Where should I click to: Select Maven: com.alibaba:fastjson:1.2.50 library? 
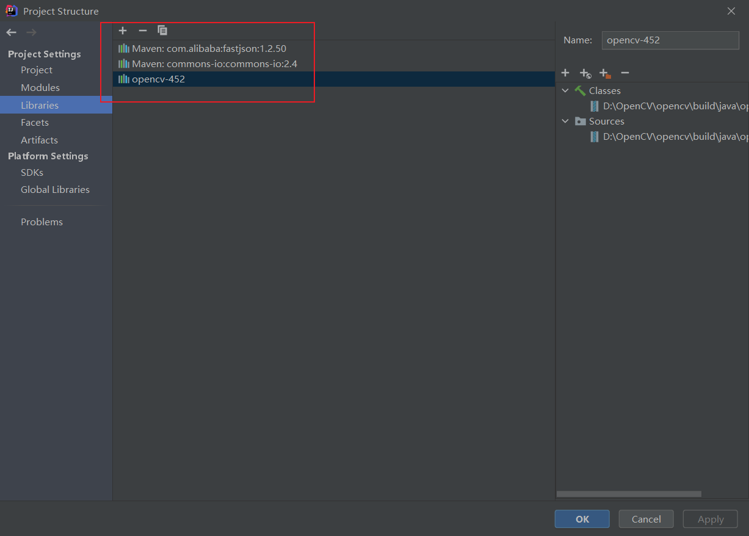point(333,48)
